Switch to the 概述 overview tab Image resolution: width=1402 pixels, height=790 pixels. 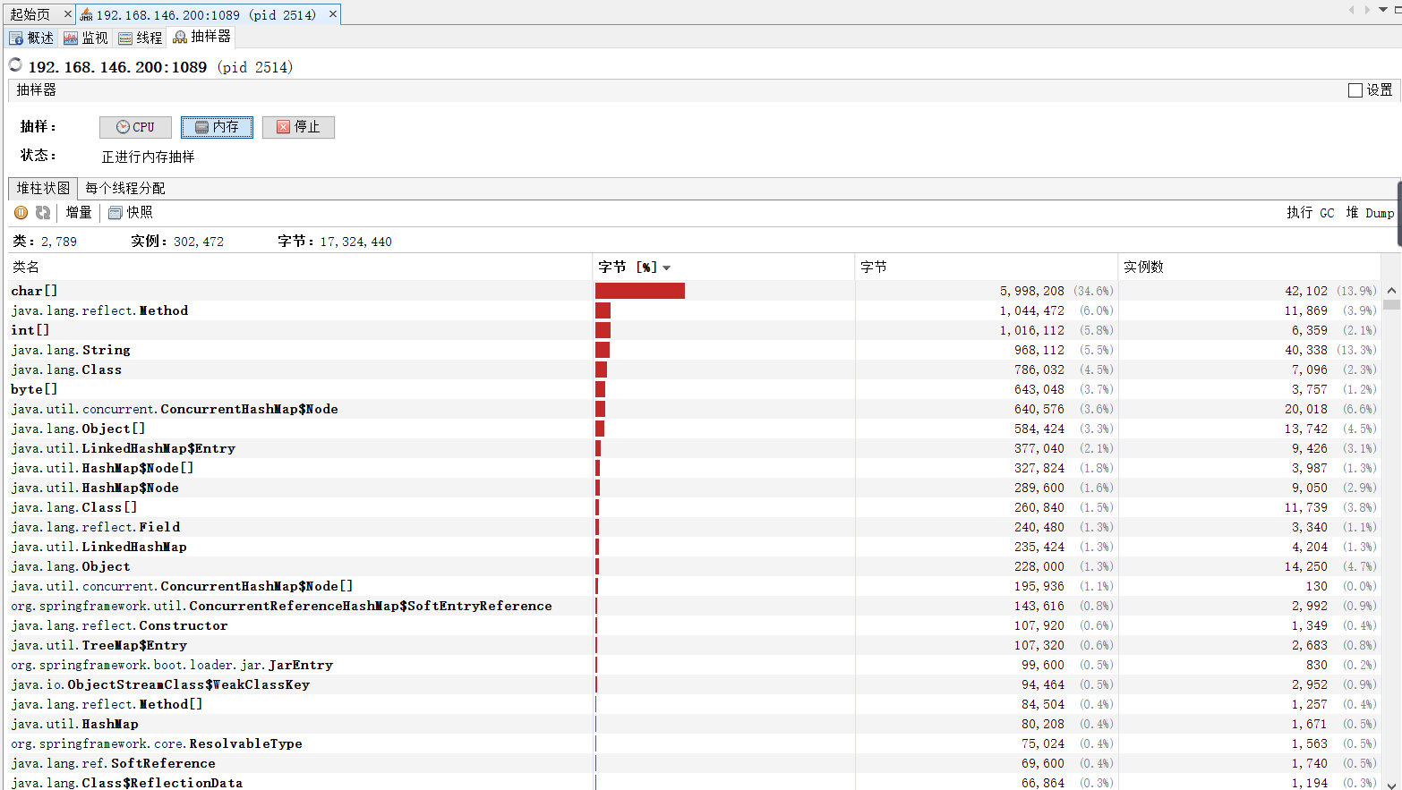(x=31, y=38)
